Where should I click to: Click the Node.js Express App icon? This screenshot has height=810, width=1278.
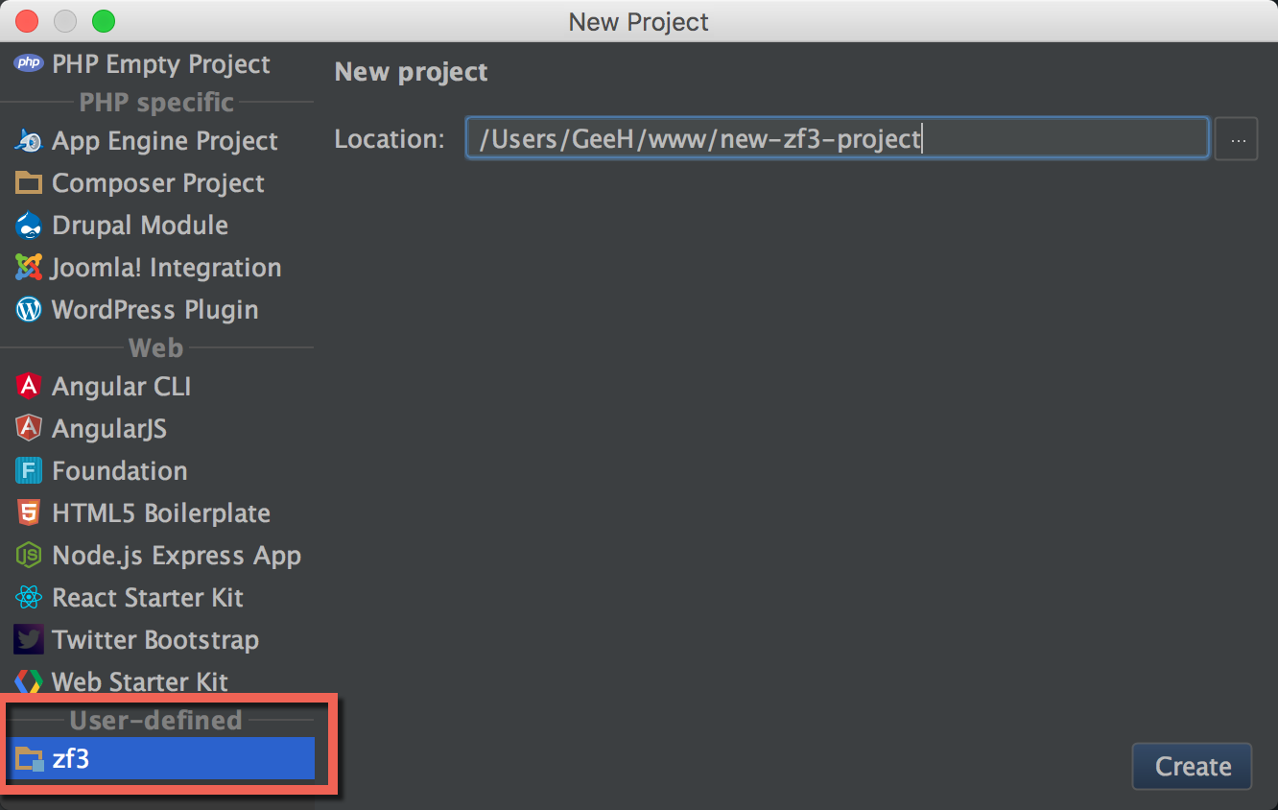pos(29,556)
